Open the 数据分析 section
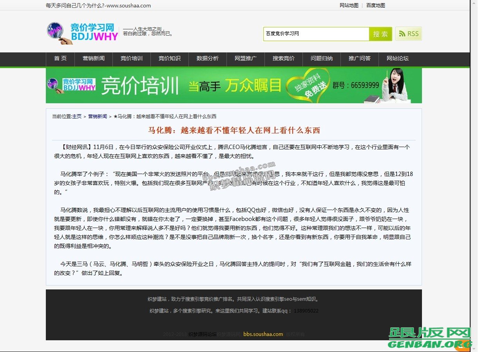Screen dimensions: 478x352 click(208, 59)
